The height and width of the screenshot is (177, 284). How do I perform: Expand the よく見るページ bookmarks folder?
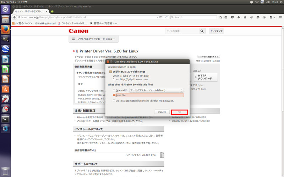tap(22, 23)
